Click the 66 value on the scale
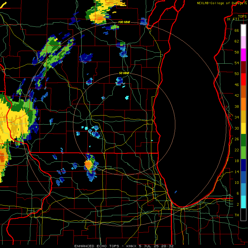This screenshot has width=248, height=248. pos(237,30)
